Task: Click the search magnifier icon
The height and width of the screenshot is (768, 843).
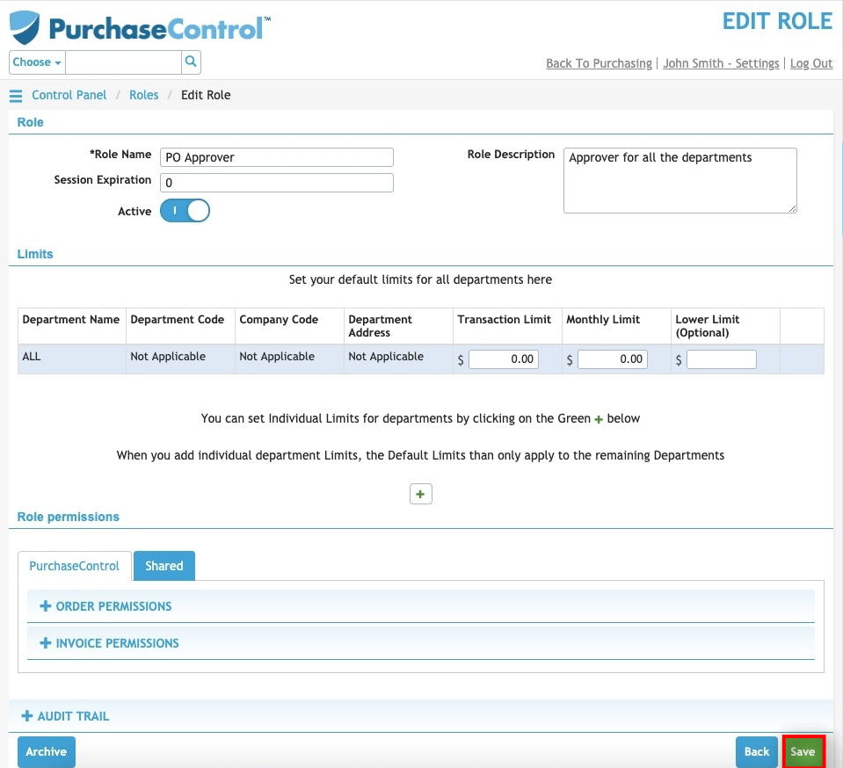Action: coord(191,62)
